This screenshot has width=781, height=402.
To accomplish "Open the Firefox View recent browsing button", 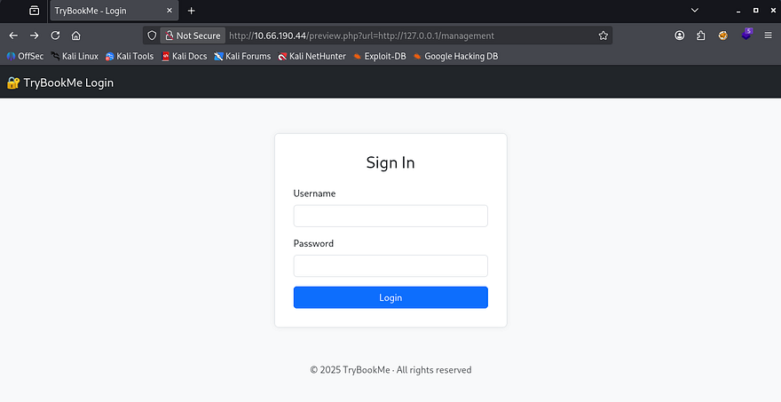I will tap(34, 11).
